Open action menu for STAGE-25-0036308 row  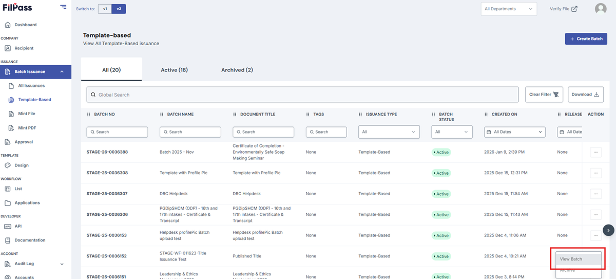(x=596, y=173)
